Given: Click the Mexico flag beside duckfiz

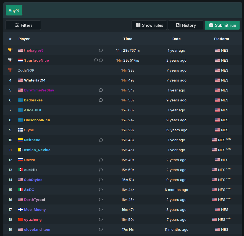Looking at the screenshot, I should pos(20,170).
